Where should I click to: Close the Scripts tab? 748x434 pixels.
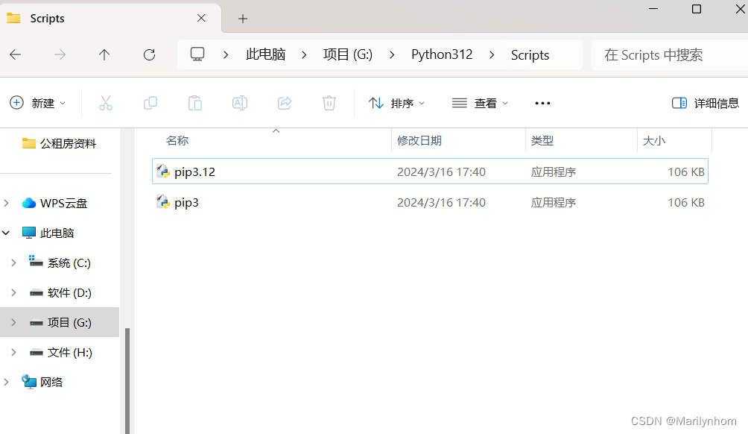tap(201, 18)
